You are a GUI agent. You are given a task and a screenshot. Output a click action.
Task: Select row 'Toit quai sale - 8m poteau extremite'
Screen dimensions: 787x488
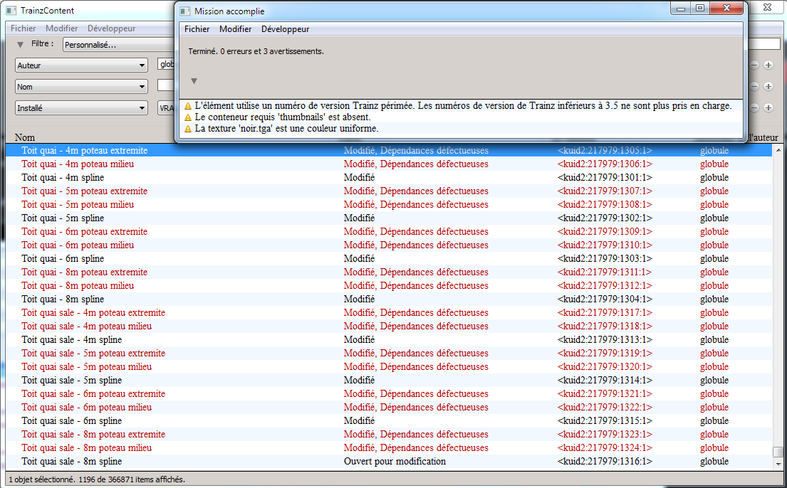click(x=389, y=435)
